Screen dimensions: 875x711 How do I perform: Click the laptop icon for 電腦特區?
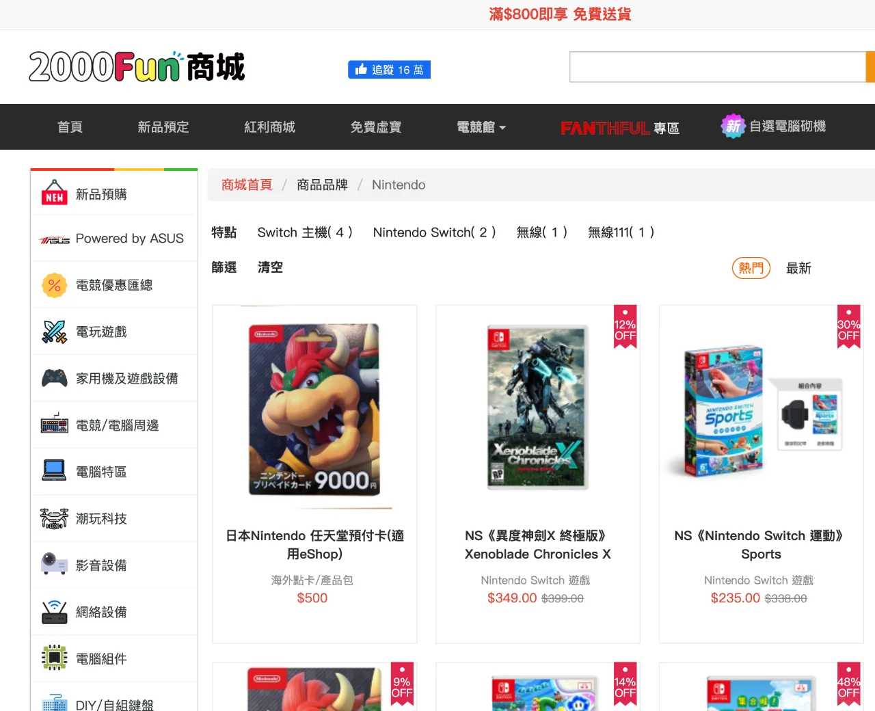tap(55, 470)
